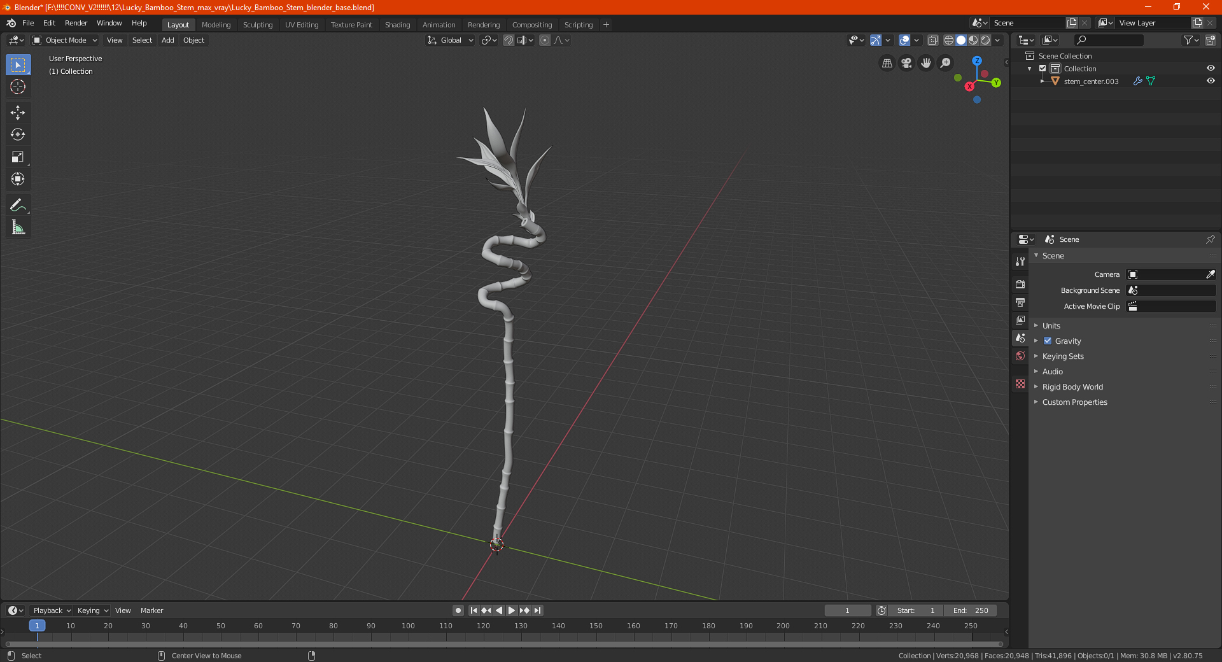Switch to UV Editing workspace tab
1222x662 pixels.
tap(302, 25)
